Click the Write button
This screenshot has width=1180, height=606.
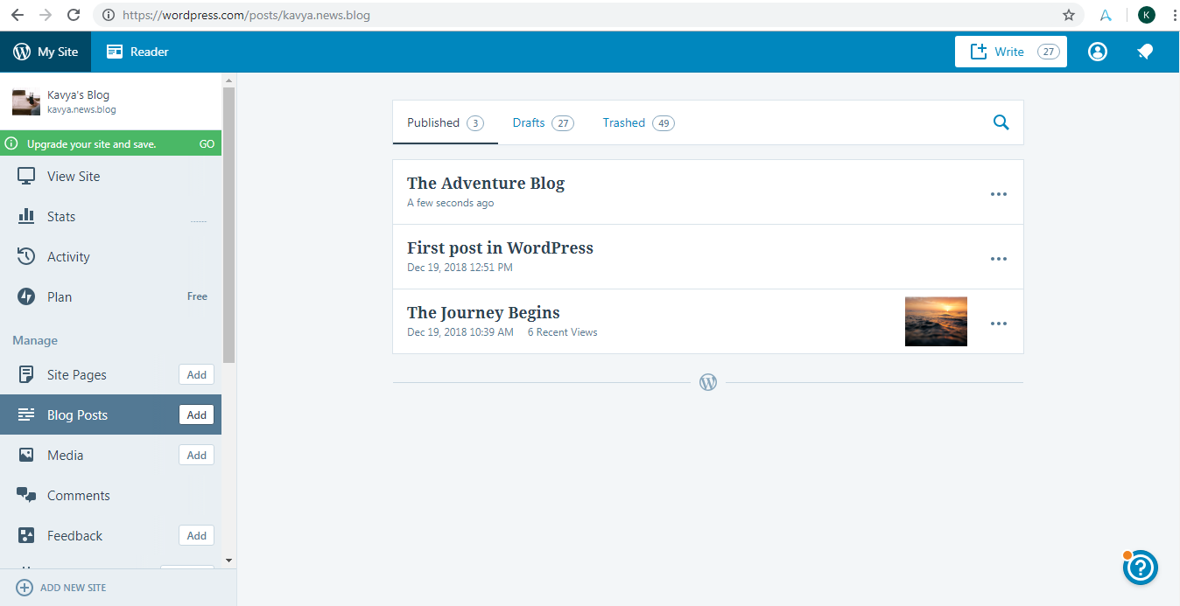1010,52
